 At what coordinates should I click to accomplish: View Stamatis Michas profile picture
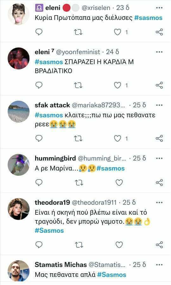click(x=19, y=271)
